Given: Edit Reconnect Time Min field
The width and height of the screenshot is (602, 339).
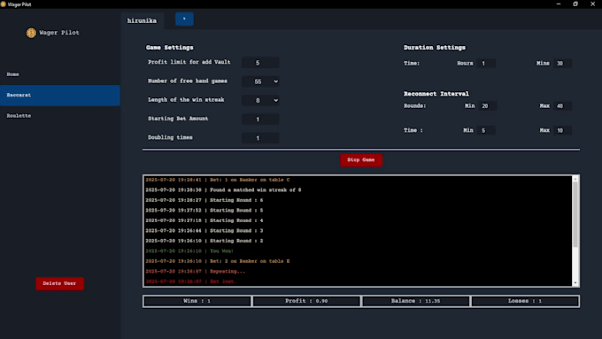Looking at the screenshot, I should [x=486, y=130].
